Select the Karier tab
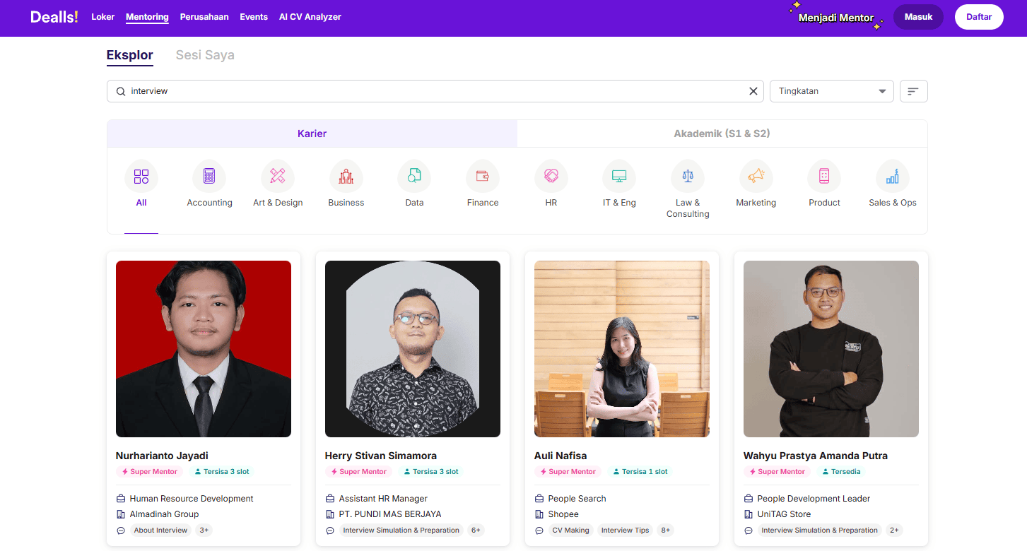Image resolution: width=1027 pixels, height=551 pixels. pyautogui.click(x=312, y=134)
